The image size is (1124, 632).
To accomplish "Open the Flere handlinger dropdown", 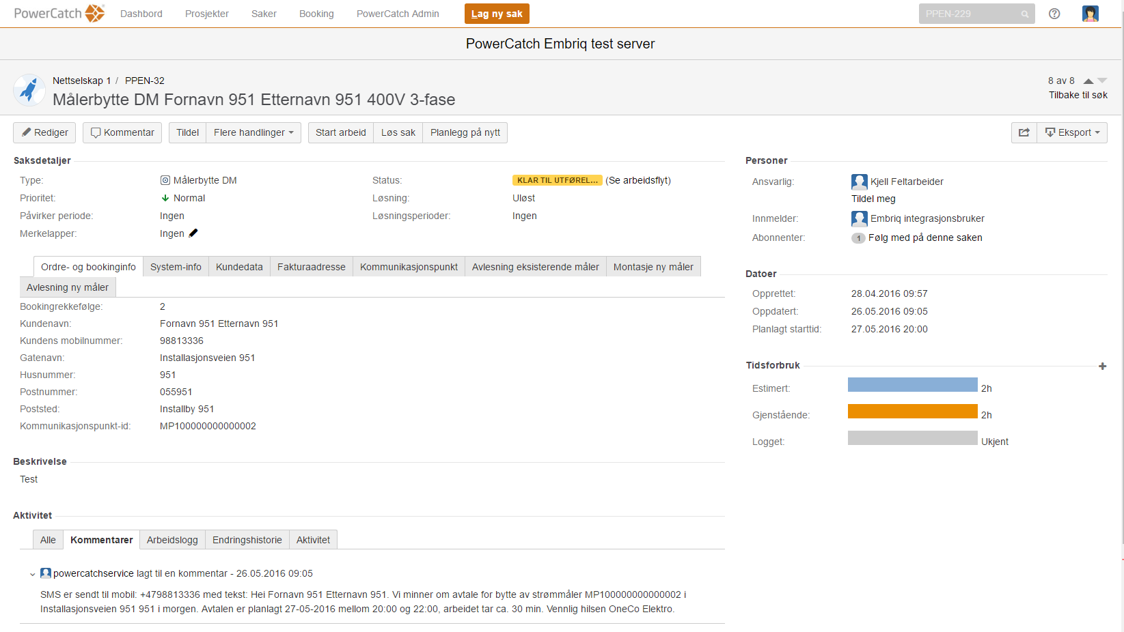I will click(253, 132).
